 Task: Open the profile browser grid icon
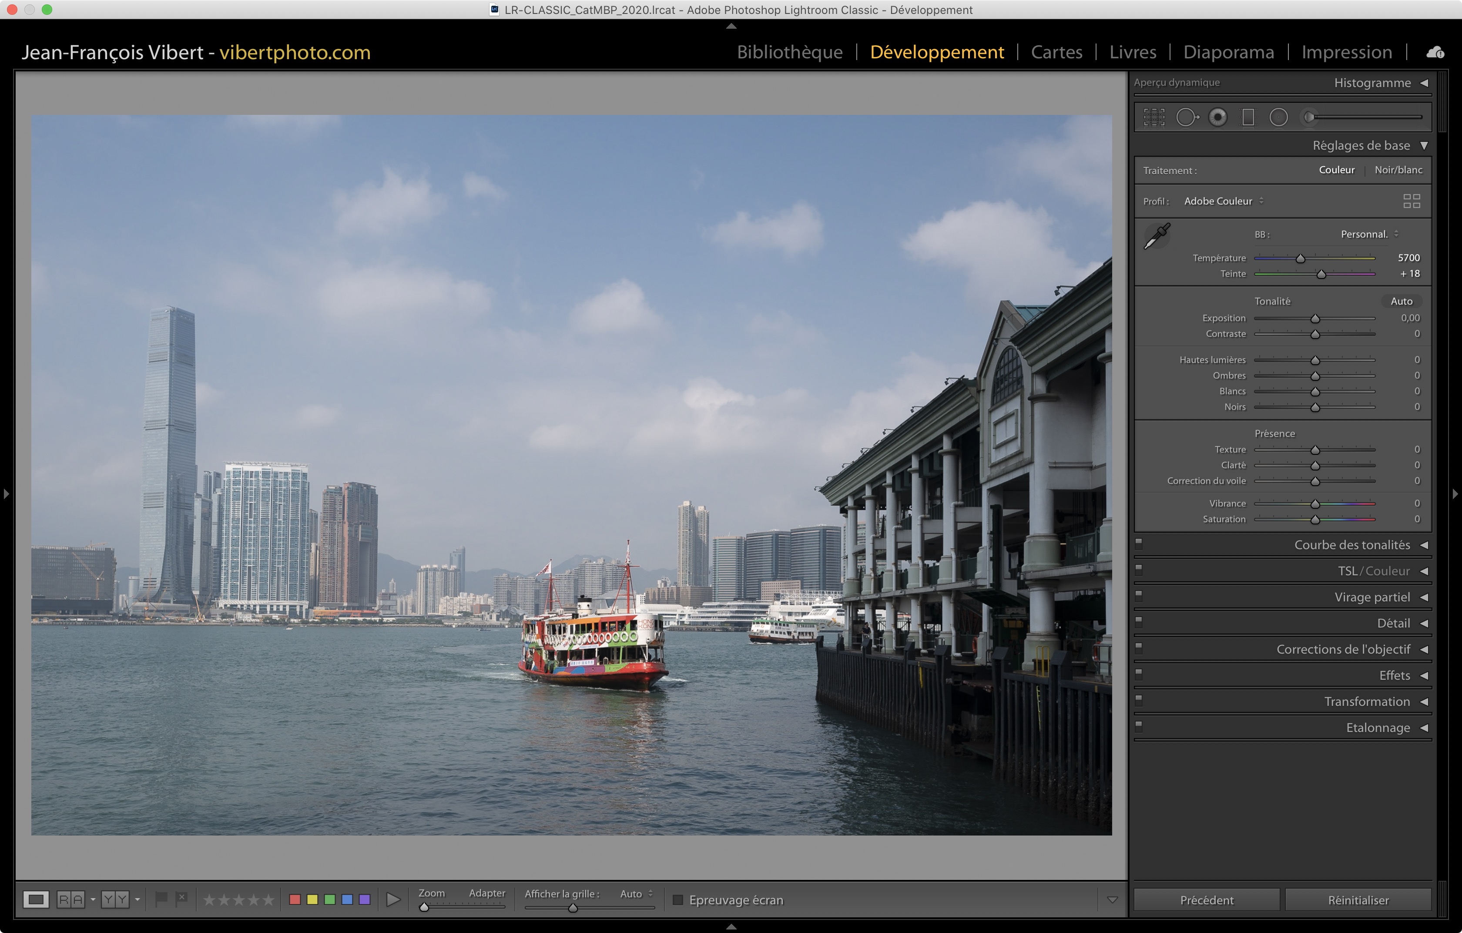tap(1412, 201)
